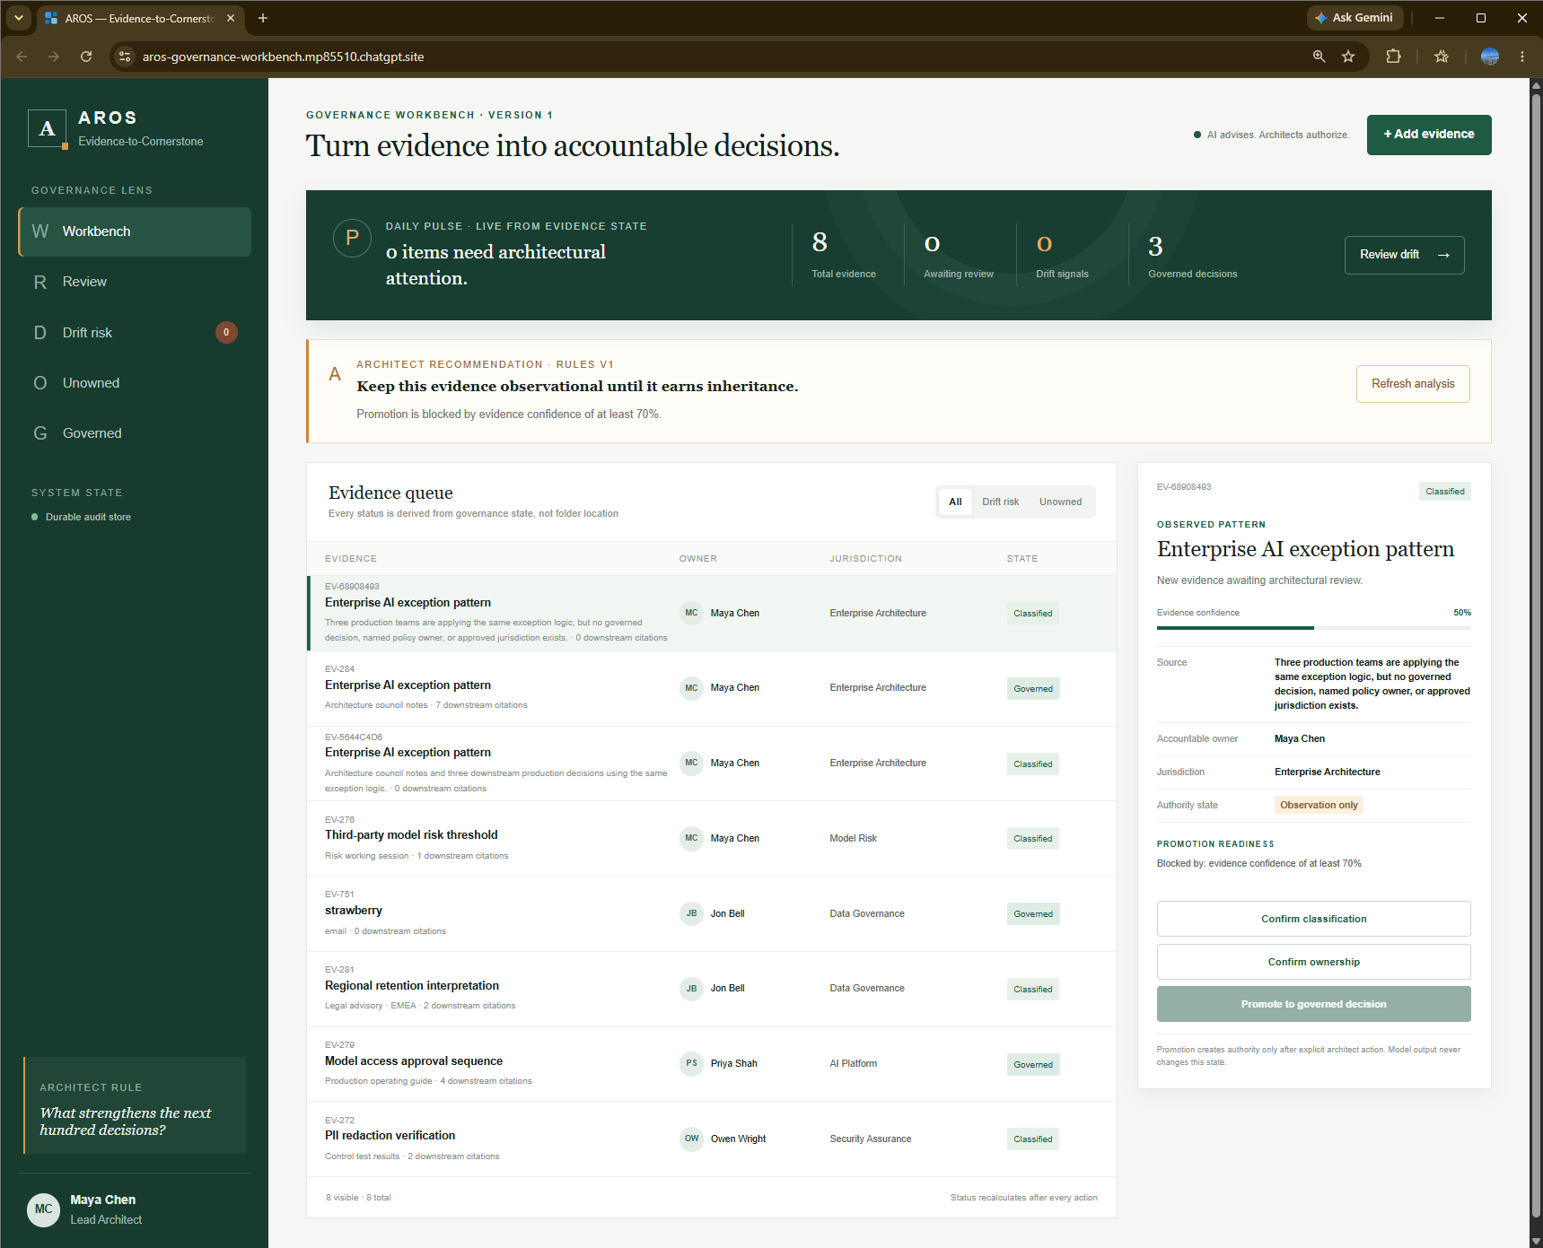Click the browser back arrow
The image size is (1543, 1248).
tap(22, 57)
